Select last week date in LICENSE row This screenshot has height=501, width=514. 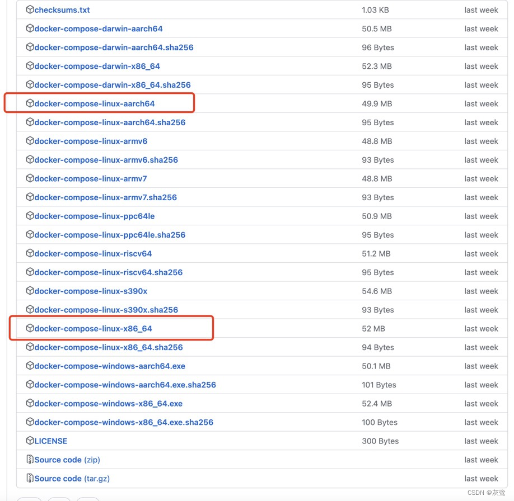pos(481,441)
